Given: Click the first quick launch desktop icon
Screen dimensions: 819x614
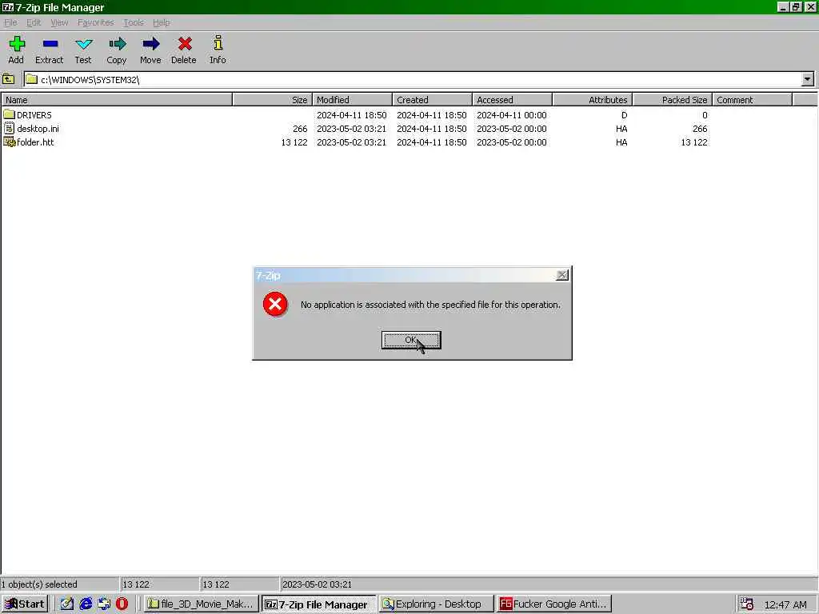Looking at the screenshot, I should (67, 604).
